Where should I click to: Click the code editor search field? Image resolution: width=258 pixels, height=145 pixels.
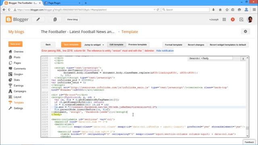pyautogui.click(x=216, y=58)
